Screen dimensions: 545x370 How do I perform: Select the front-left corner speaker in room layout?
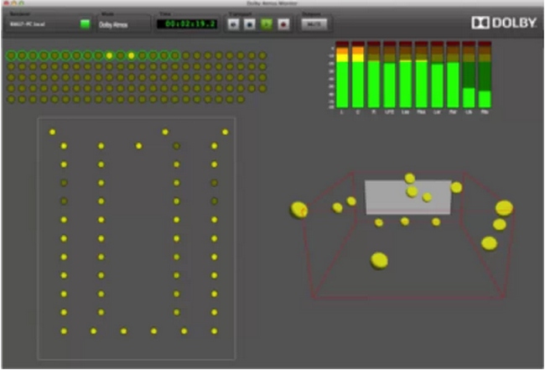click(52, 132)
